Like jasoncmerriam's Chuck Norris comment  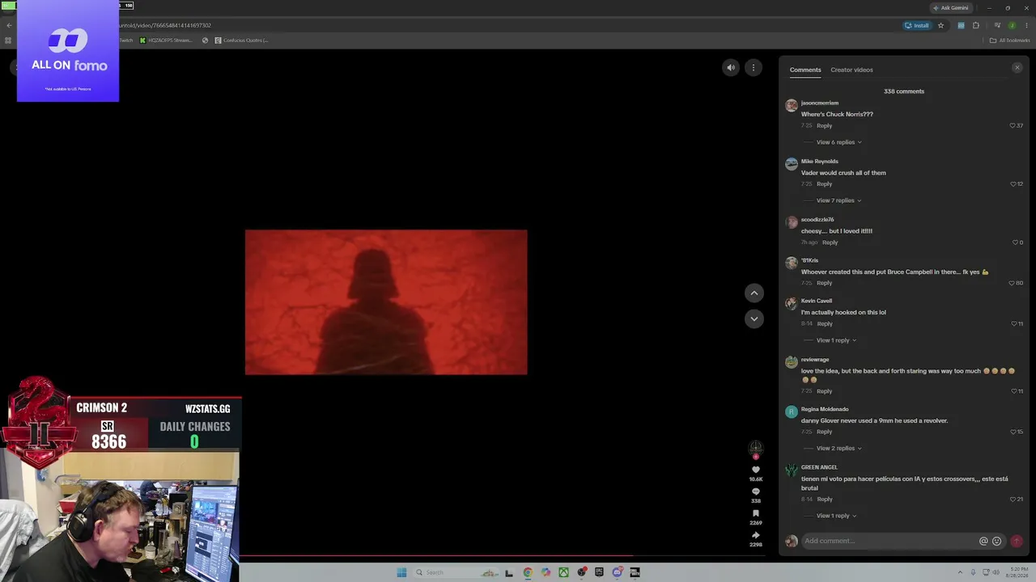click(1013, 125)
